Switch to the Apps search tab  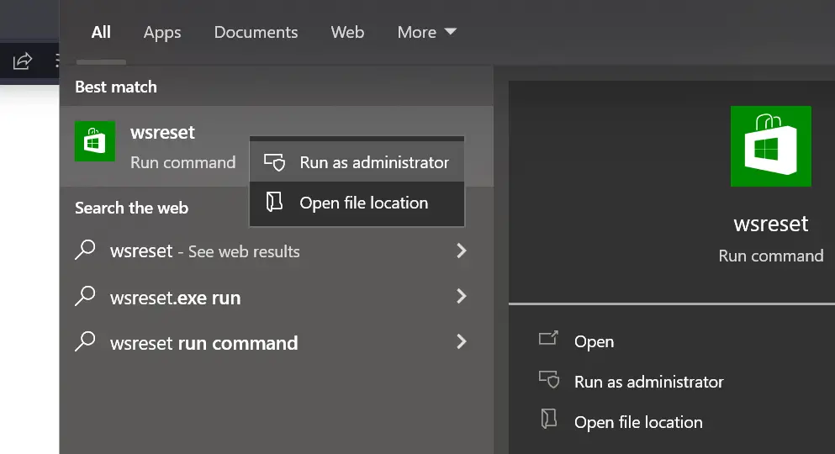pos(161,32)
